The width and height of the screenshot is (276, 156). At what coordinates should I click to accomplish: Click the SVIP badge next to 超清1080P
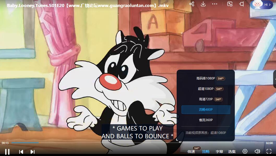(x=219, y=89)
